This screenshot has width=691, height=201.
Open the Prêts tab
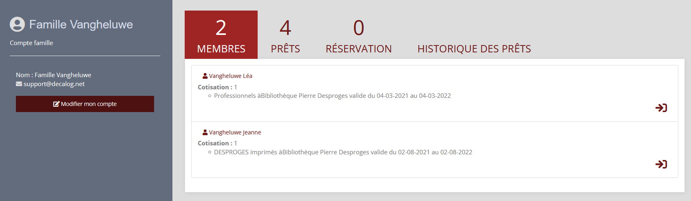pyautogui.click(x=285, y=35)
